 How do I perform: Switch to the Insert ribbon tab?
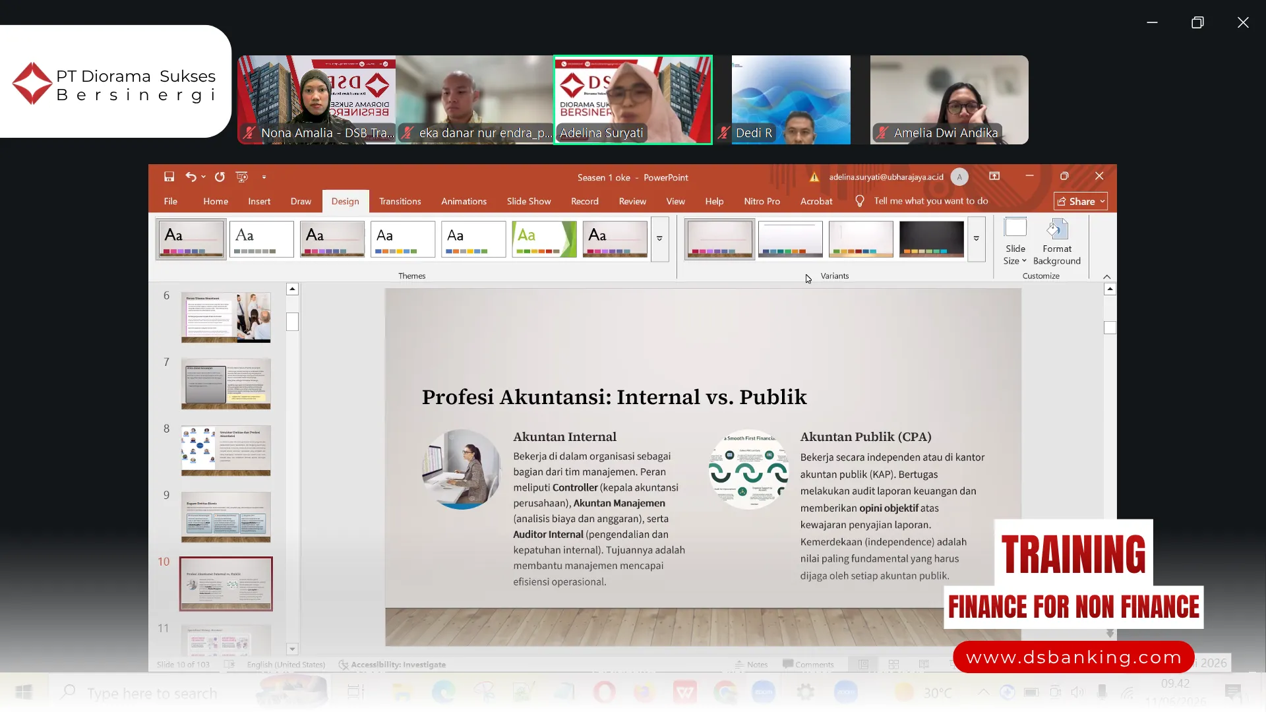click(x=259, y=201)
